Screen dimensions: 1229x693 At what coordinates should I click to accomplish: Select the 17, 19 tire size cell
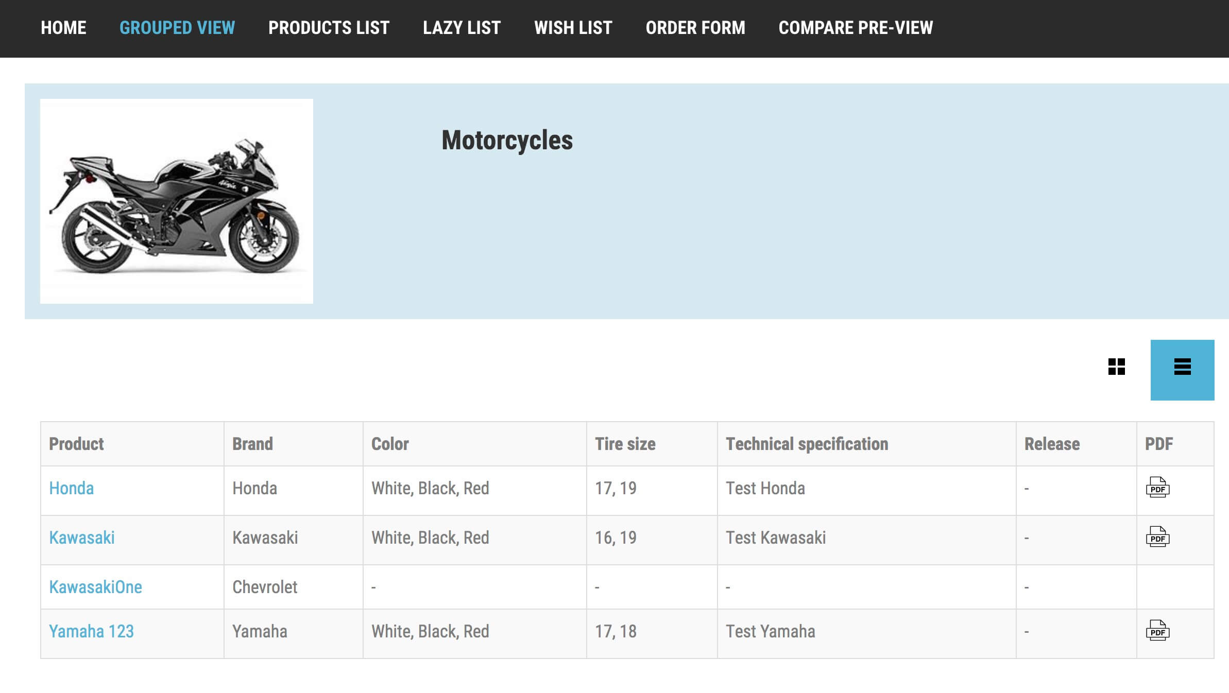click(x=652, y=491)
